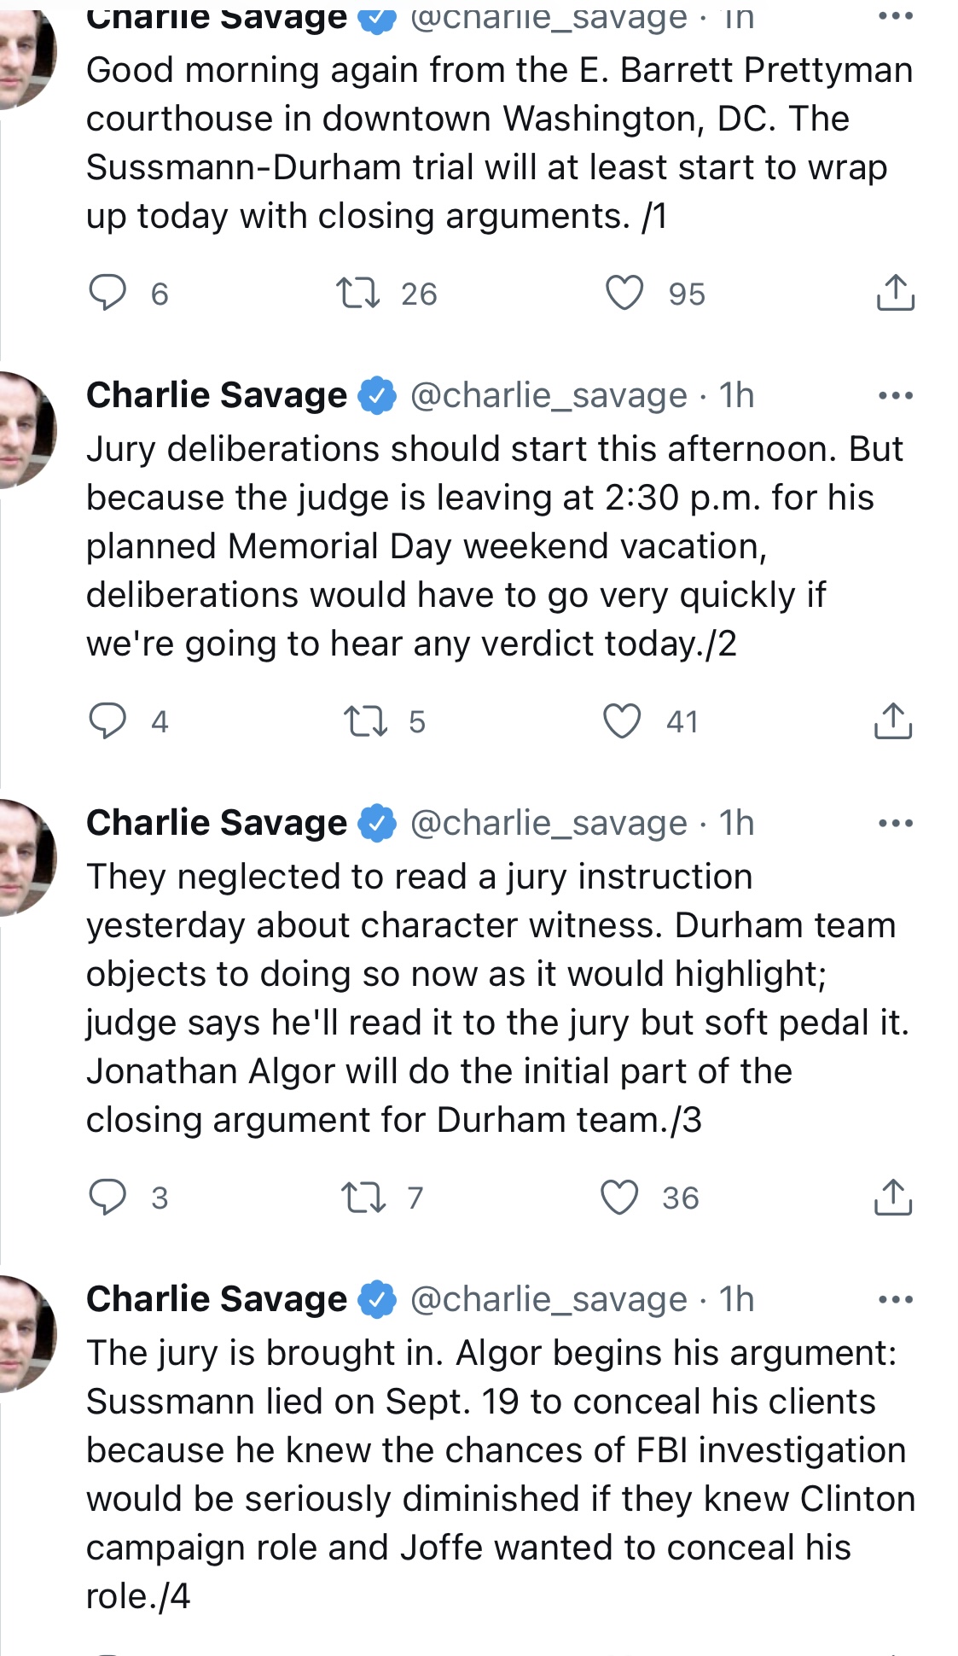Reply to the jury instruction /3 tweet

click(x=108, y=1197)
